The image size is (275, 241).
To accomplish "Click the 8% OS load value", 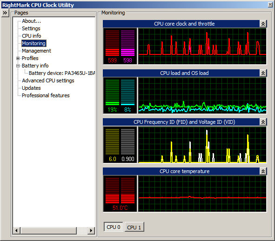I will (127, 110).
